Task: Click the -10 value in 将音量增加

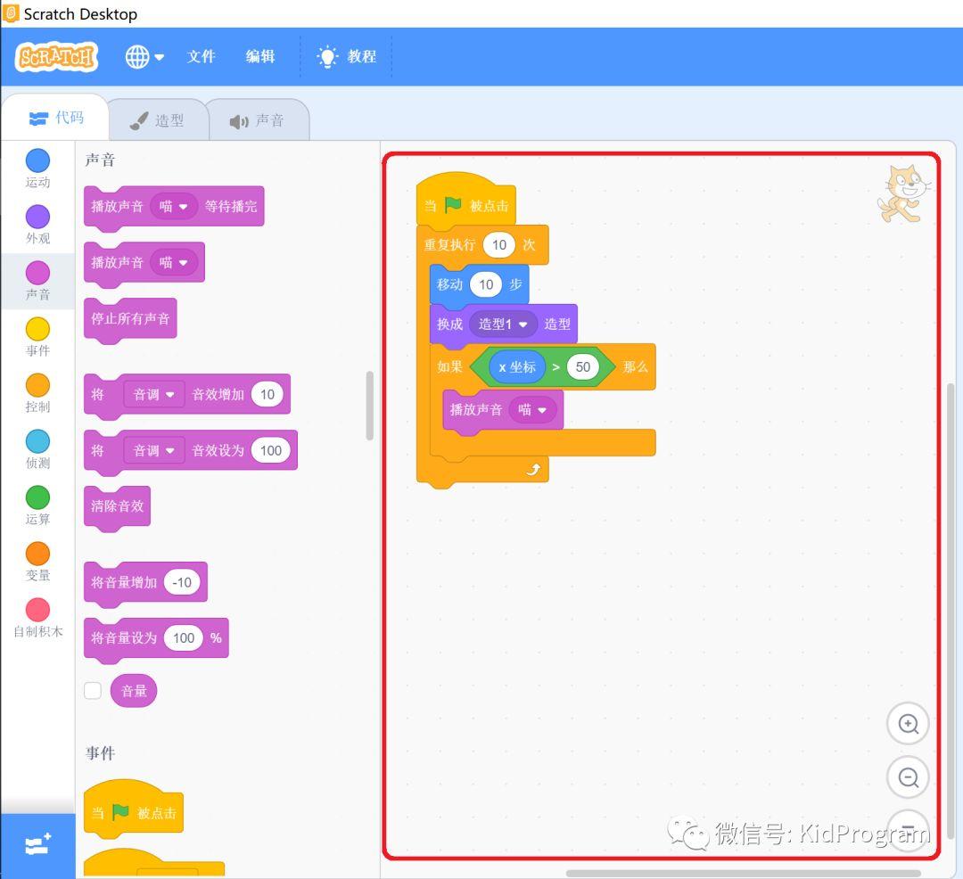Action: tap(182, 582)
